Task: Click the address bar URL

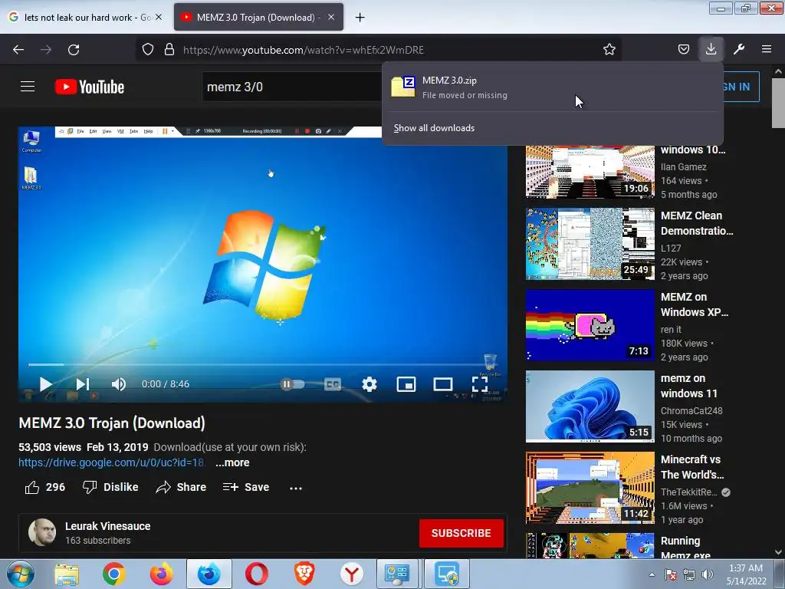Action: click(304, 50)
